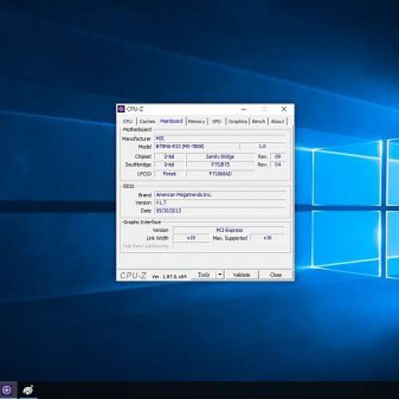Viewport: 399px width, 399px height.
Task: Click the CPU-Z version text
Action: click(169, 277)
